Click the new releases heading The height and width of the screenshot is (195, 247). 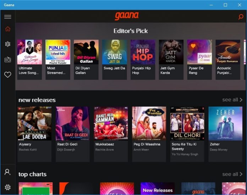point(37,100)
